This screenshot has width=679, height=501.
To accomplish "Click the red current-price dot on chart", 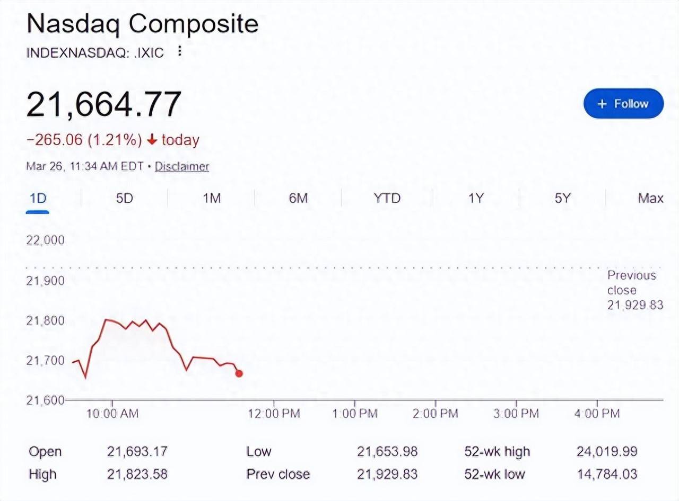I will click(x=239, y=373).
